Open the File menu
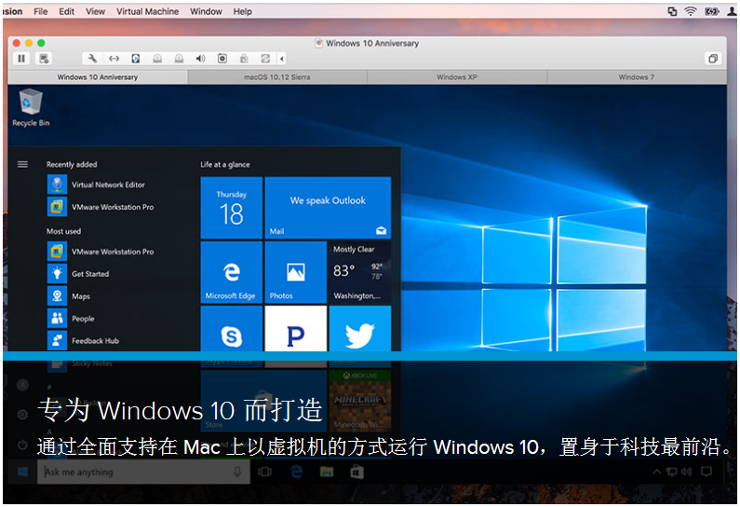 41,11
